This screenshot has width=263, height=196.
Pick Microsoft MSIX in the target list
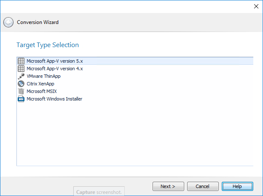pos(41,91)
